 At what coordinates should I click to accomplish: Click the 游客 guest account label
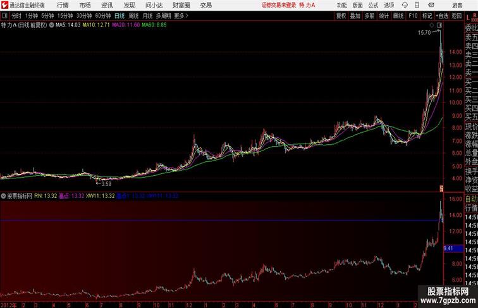click(x=457, y=5)
